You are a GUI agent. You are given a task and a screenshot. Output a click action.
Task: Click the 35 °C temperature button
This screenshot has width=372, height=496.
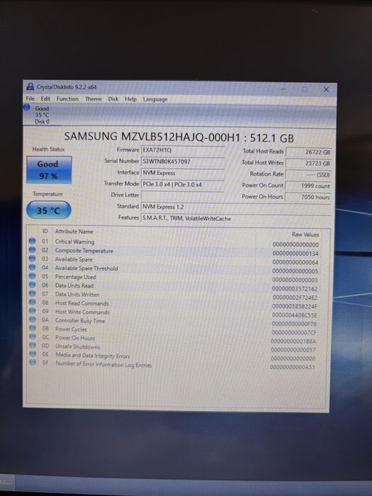pyautogui.click(x=49, y=210)
